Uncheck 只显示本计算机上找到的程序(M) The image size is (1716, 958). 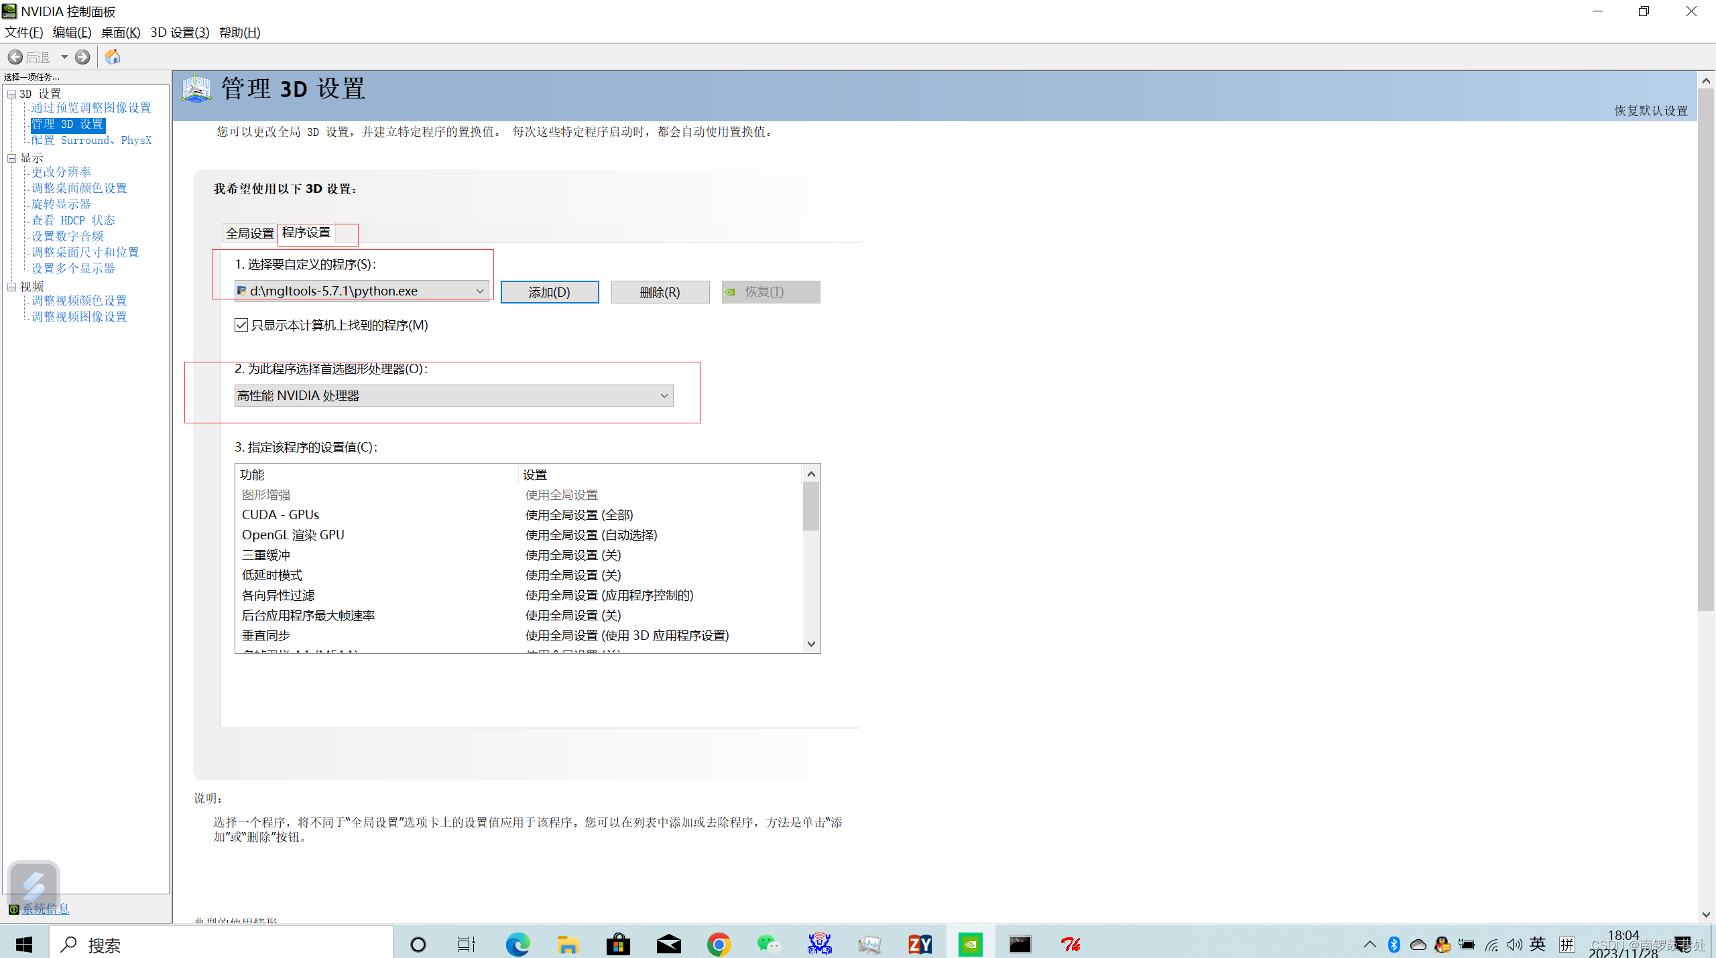(241, 325)
